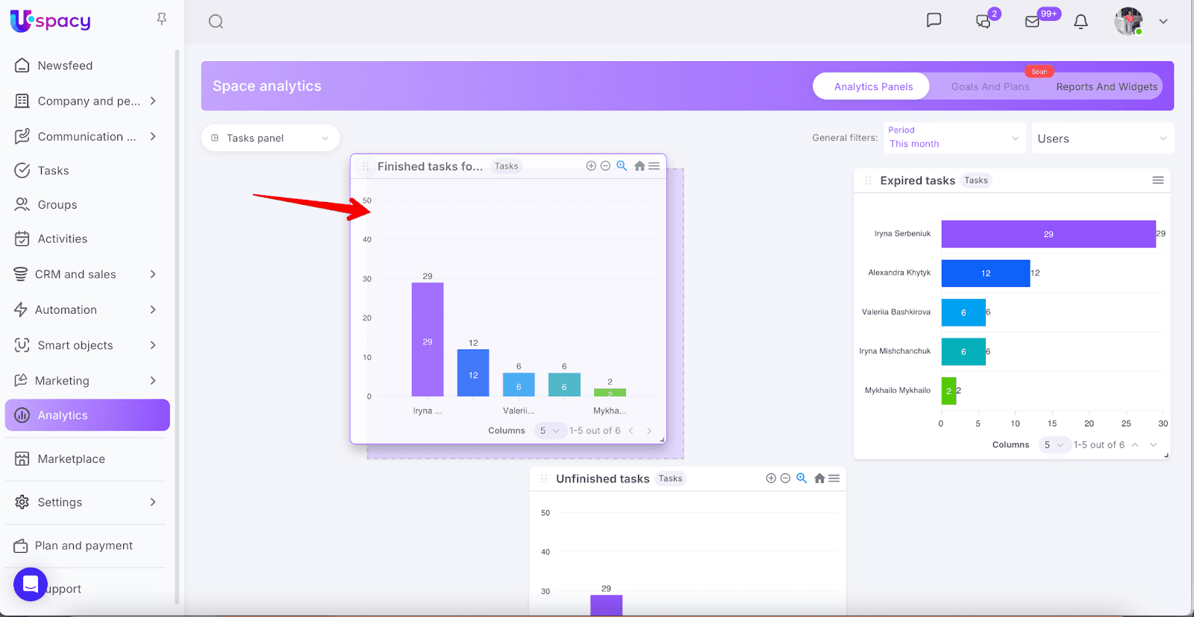Click the search magnifier icon in header

[x=216, y=22]
